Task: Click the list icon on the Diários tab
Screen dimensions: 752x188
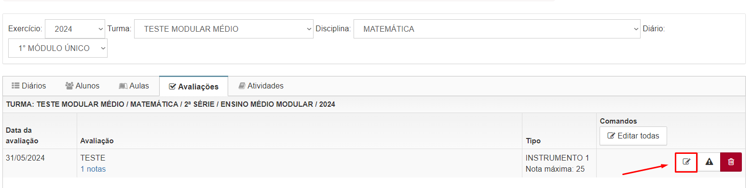Action: 15,86
